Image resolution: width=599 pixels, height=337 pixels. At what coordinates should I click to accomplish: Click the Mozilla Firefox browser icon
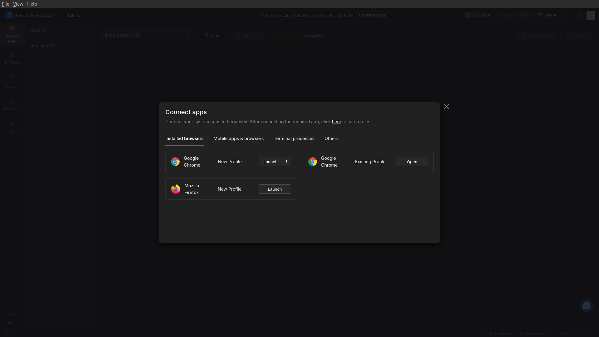(176, 189)
